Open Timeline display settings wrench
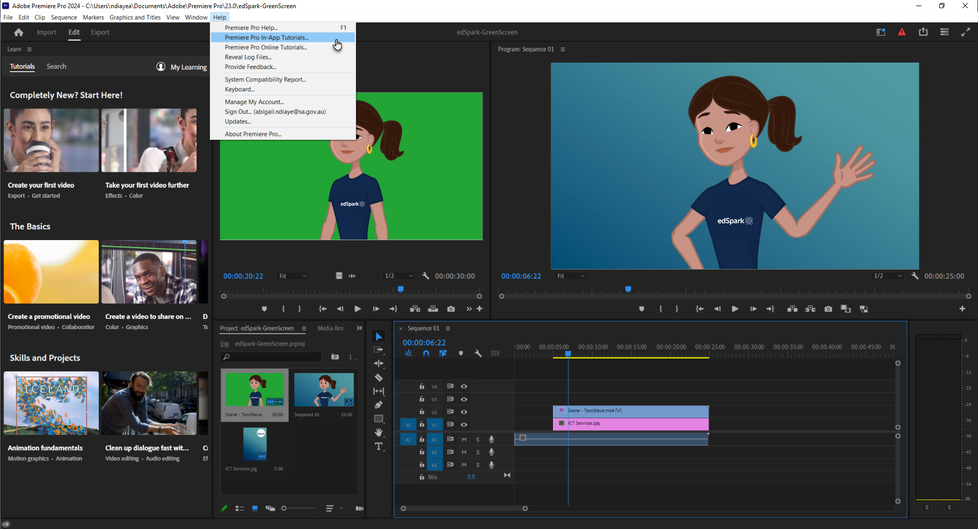978x529 pixels. [x=478, y=353]
